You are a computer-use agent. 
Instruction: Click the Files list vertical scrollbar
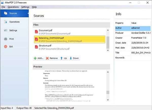click(108, 41)
